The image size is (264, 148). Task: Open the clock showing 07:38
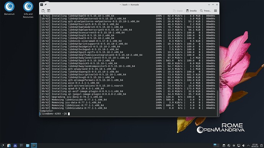point(255,145)
